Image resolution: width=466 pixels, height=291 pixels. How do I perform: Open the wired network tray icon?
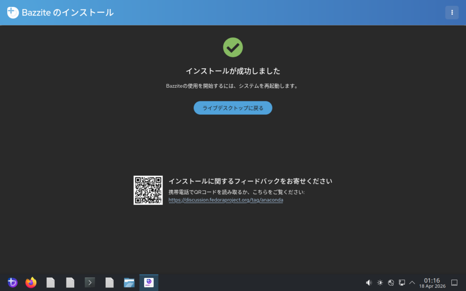click(x=402, y=283)
